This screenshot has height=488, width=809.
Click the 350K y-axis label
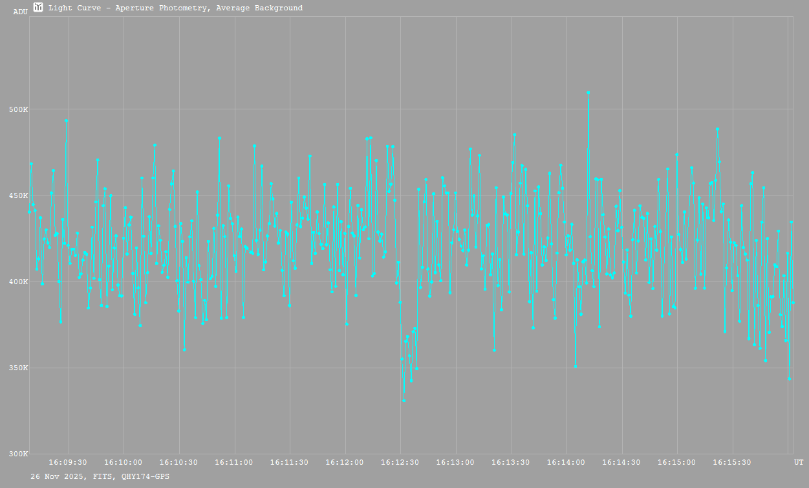point(18,368)
